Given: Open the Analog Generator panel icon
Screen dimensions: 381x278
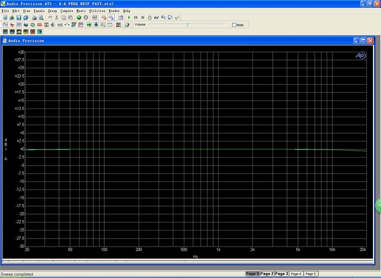Looking at the screenshot, I should (5, 25).
